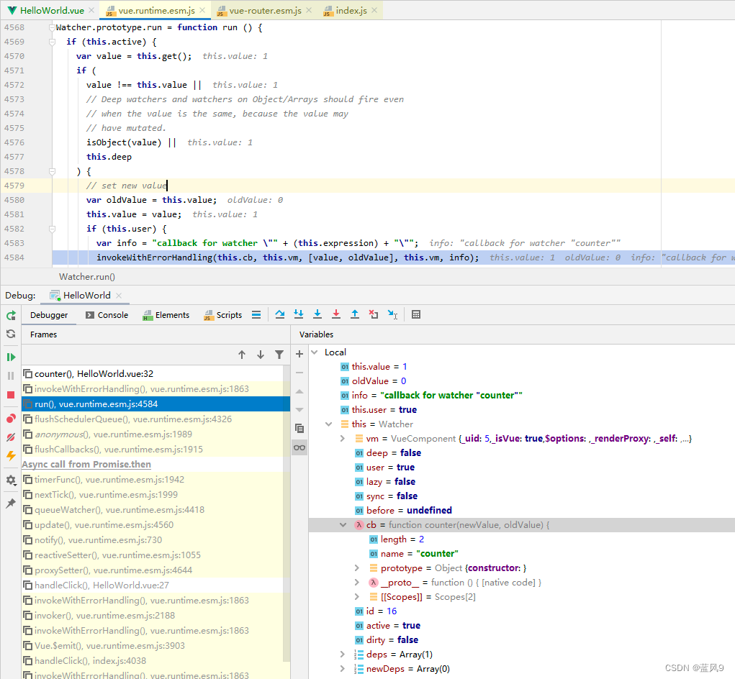Toggle Mute Breakpoints icon
This screenshot has width=735, height=679.
point(11,437)
